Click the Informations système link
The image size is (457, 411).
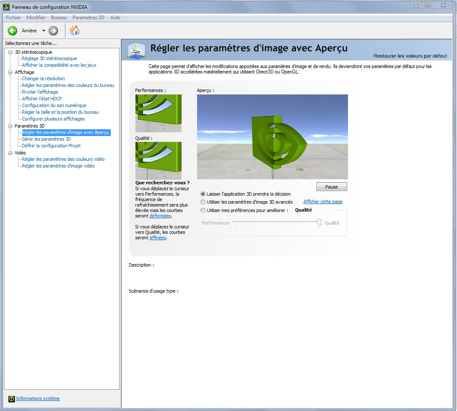point(38,398)
